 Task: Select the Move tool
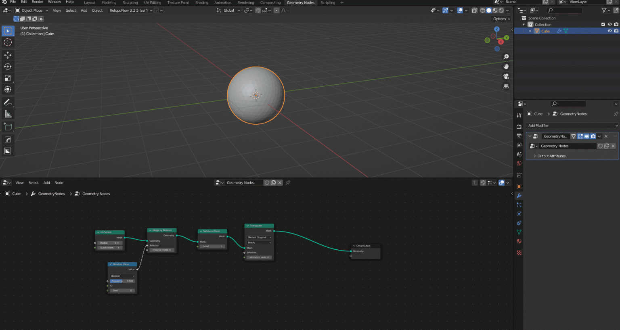(x=8, y=55)
